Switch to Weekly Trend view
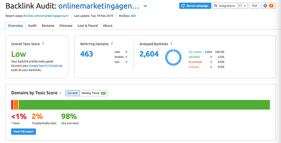 tap(94, 93)
